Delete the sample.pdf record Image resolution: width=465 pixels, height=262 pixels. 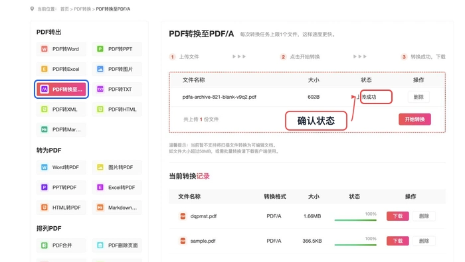point(424,241)
